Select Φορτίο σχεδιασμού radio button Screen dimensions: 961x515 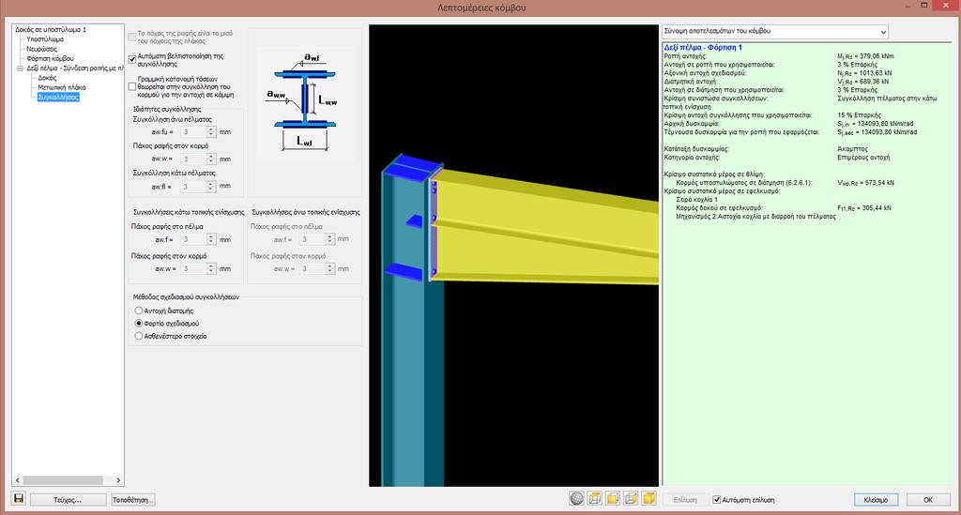pyautogui.click(x=139, y=324)
